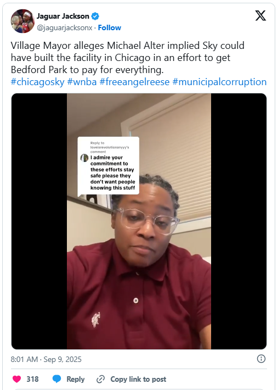Play the embedded video of the speaker
Image resolution: width=278 pixels, height=390 pixels.
pyautogui.click(x=139, y=221)
